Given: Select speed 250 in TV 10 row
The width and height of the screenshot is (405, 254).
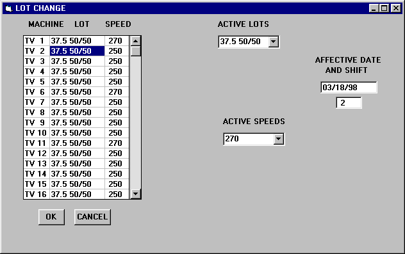Looking at the screenshot, I should point(117,133).
